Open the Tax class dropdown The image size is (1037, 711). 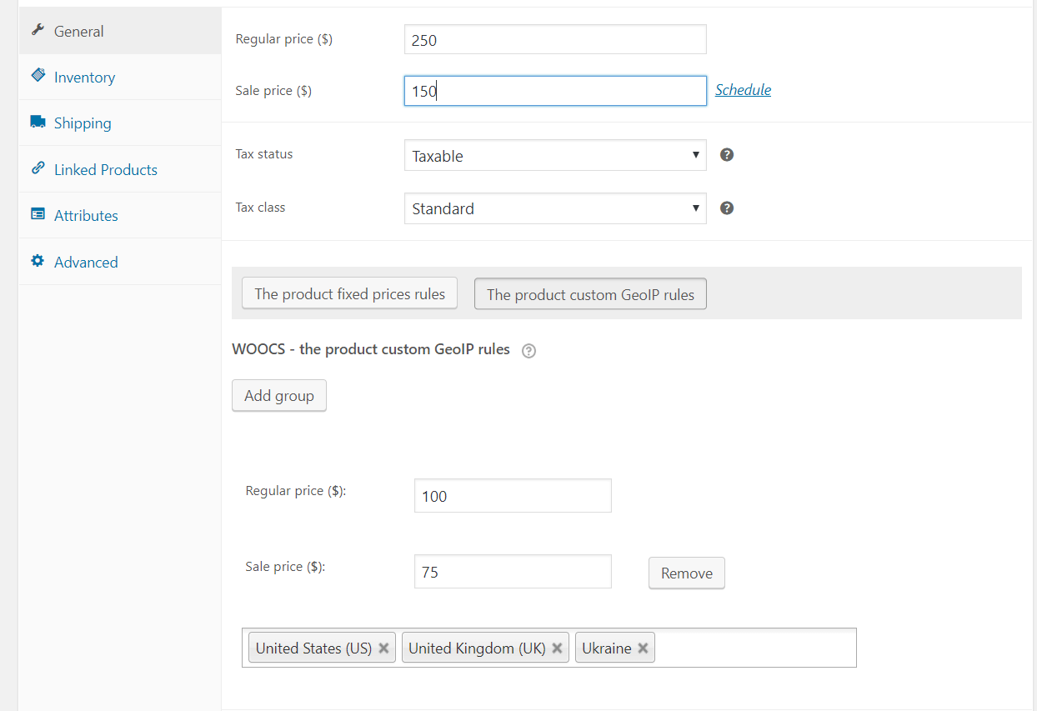pos(555,208)
